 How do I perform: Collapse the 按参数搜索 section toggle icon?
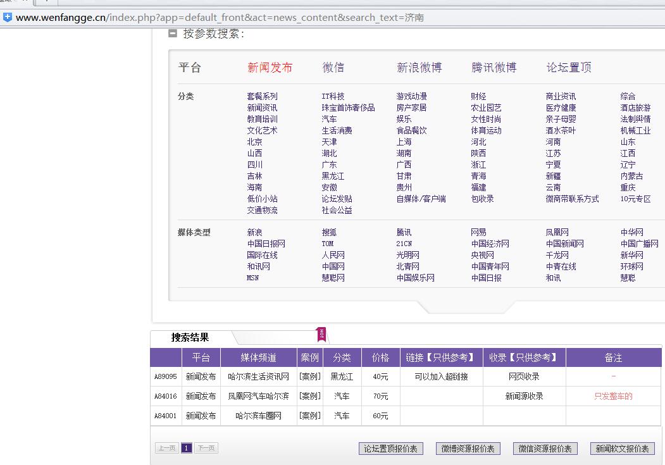tap(173, 33)
